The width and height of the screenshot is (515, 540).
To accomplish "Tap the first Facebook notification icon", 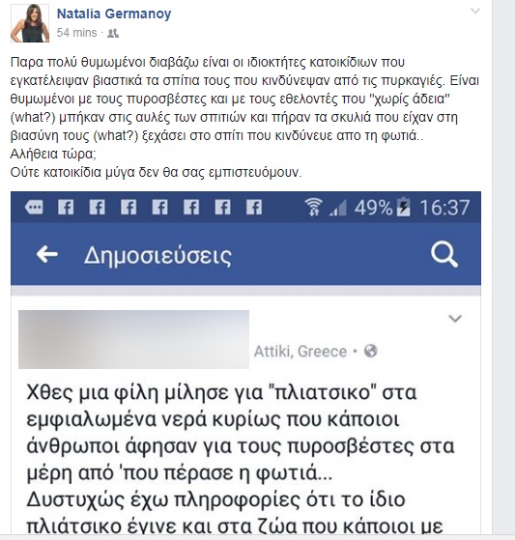I will [x=66, y=208].
